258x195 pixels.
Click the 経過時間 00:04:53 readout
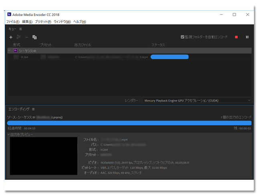[x=21, y=128]
